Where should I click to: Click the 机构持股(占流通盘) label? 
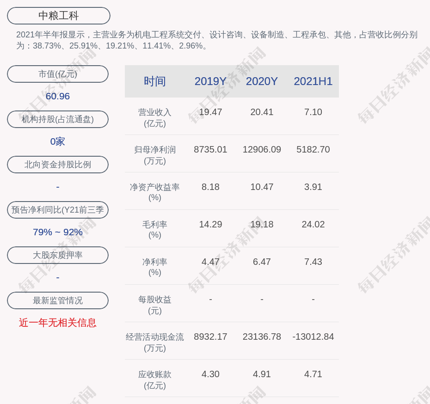[x=58, y=119]
